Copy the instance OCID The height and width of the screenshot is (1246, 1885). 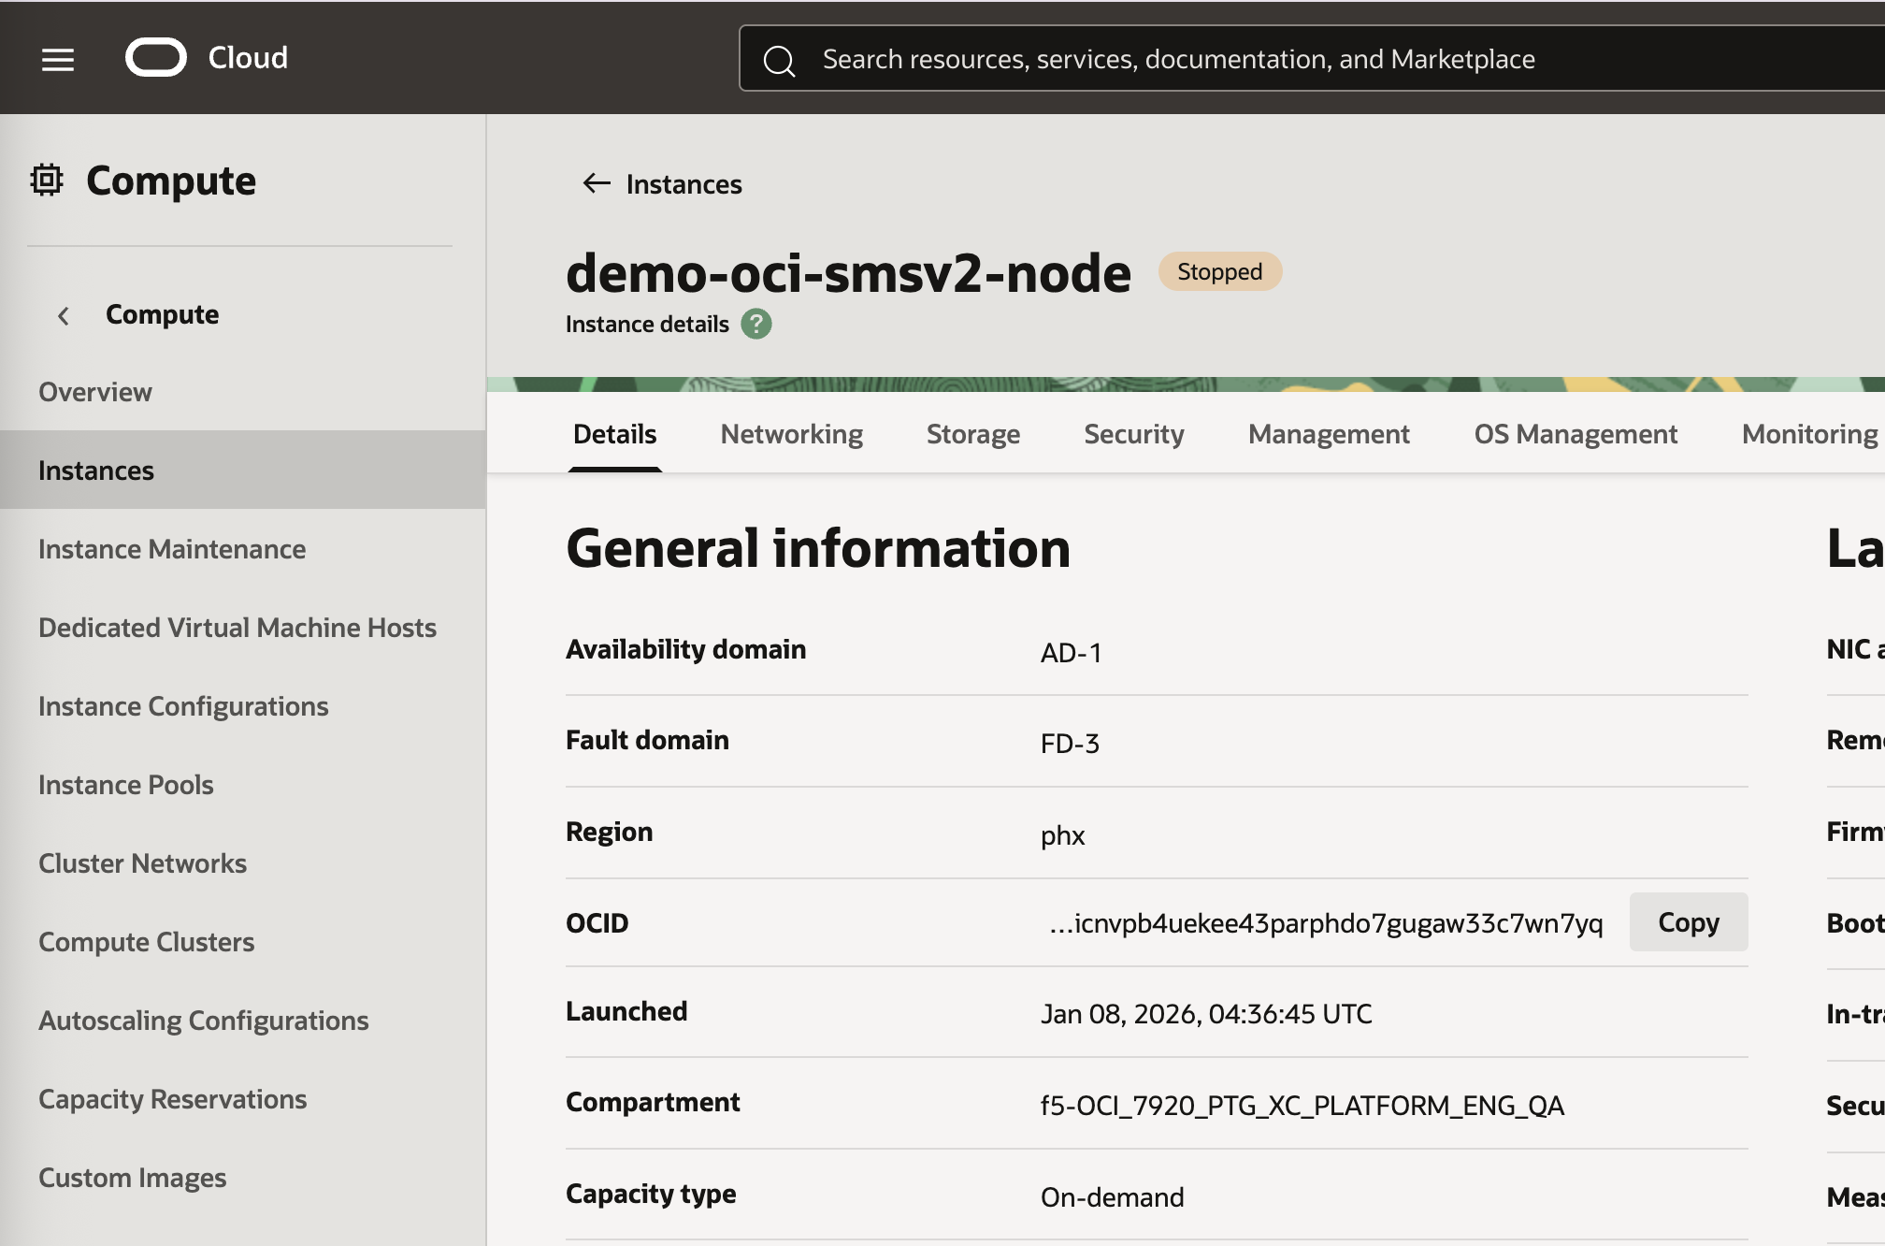point(1688,921)
